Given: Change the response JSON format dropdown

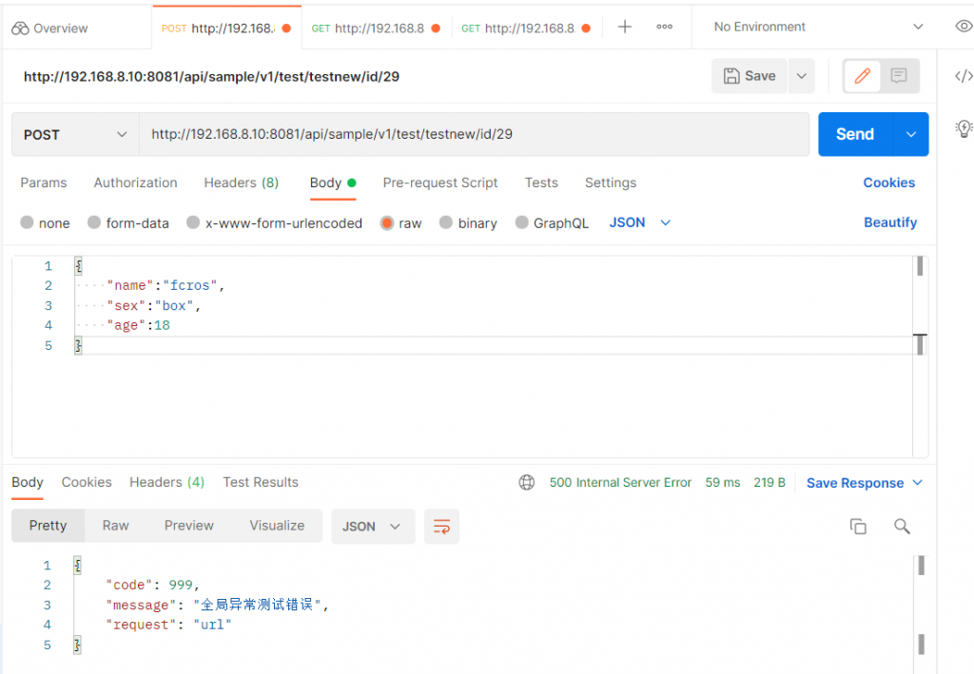Looking at the screenshot, I should (373, 527).
